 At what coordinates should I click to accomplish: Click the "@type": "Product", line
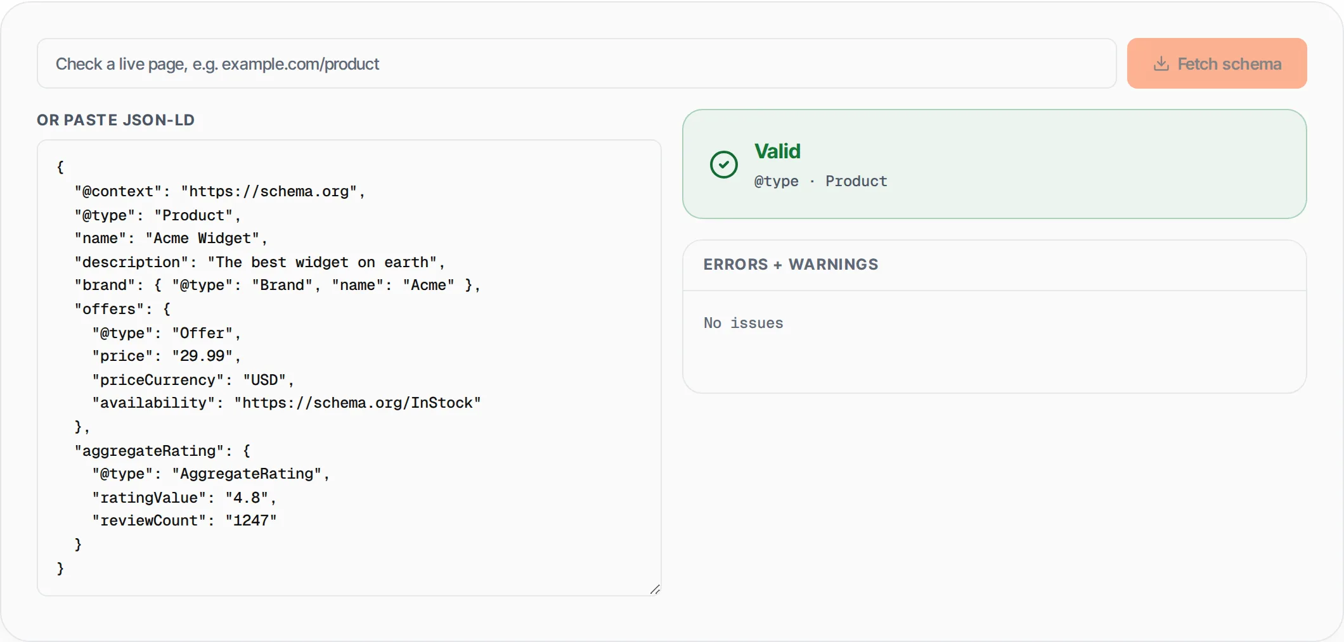[157, 215]
